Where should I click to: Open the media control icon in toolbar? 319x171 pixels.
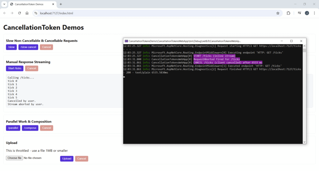(299, 13)
